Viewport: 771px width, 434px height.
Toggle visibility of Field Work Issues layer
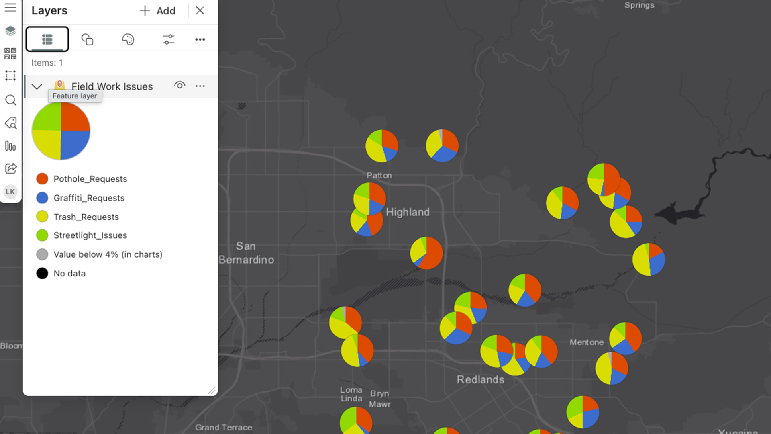179,86
